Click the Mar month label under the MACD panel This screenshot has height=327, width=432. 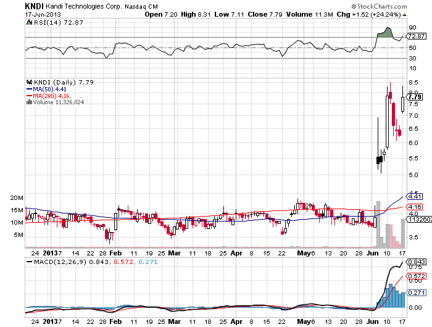tap(175, 321)
